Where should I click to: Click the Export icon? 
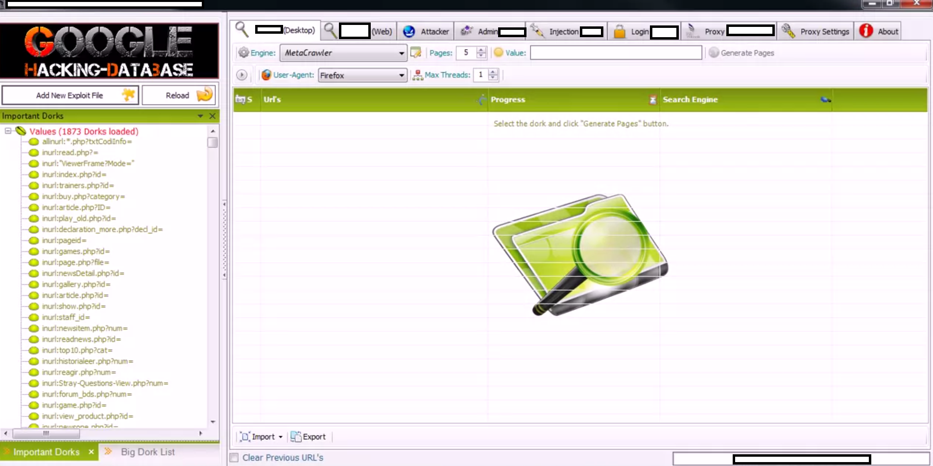pos(296,437)
